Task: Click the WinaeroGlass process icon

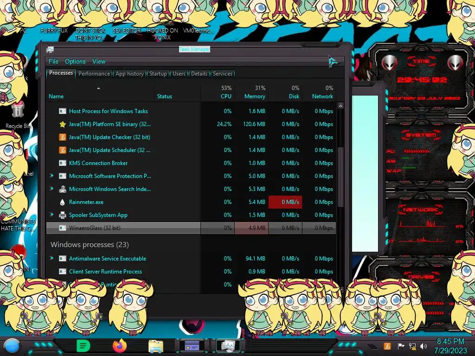Action: coord(63,228)
